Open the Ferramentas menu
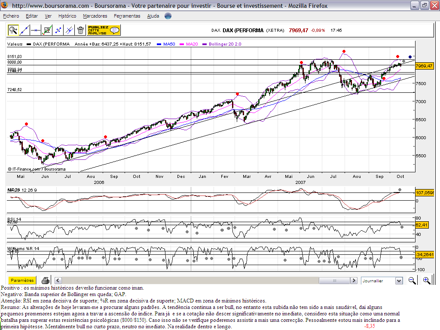The height and width of the screenshot is (330, 440). click(127, 16)
